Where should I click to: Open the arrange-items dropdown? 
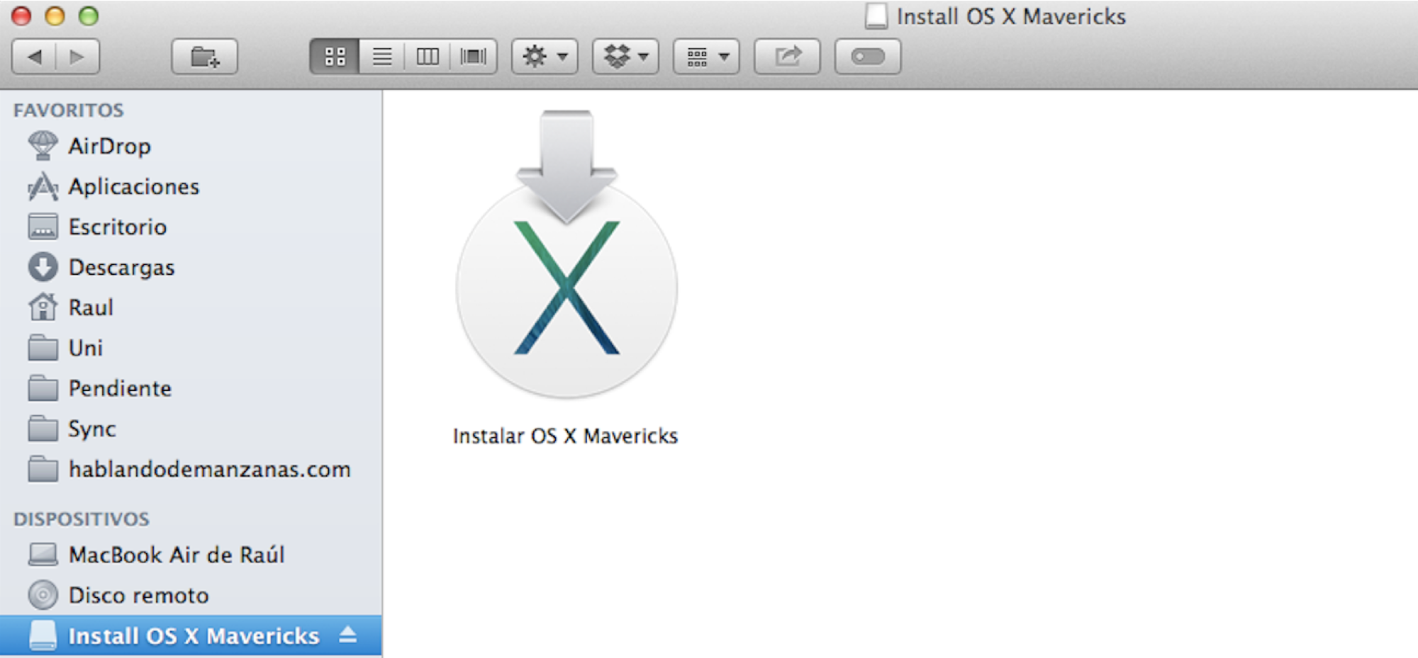(x=706, y=57)
